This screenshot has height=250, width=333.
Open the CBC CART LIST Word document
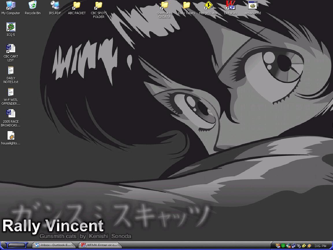tap(11, 49)
